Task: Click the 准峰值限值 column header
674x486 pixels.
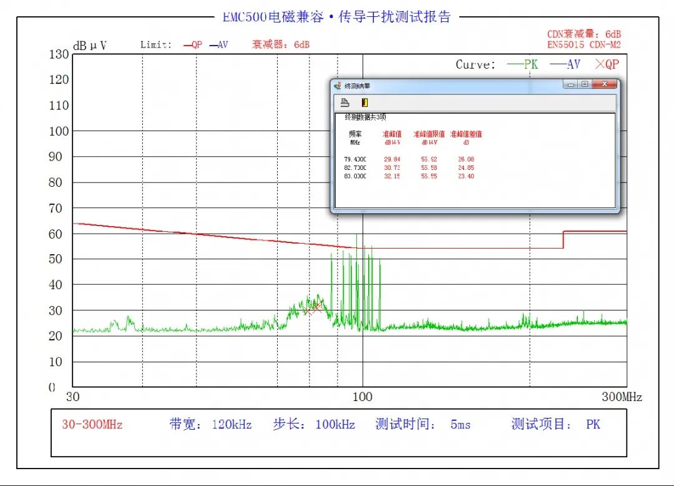Action: [x=429, y=134]
